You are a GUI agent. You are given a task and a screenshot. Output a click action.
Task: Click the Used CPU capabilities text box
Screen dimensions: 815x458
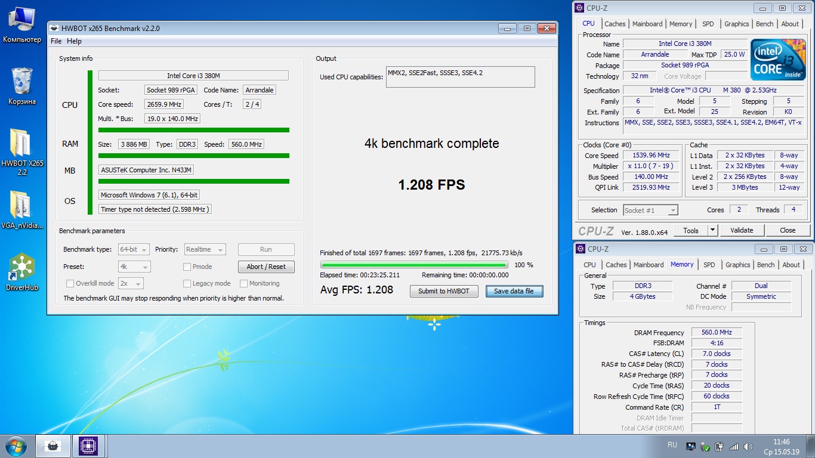tap(460, 77)
